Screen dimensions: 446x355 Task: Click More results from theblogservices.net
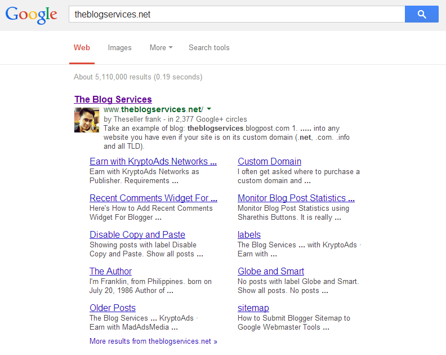click(x=153, y=341)
